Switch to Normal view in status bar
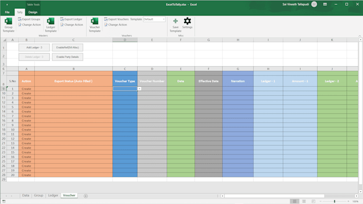This screenshot has width=363, height=204. coord(295,201)
